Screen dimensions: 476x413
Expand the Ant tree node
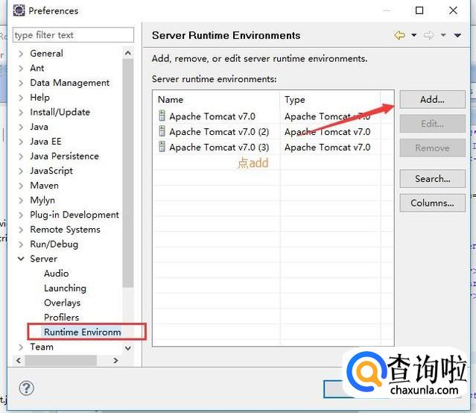pyautogui.click(x=21, y=69)
